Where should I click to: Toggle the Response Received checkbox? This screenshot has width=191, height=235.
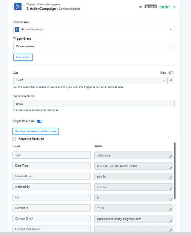(x=14, y=139)
